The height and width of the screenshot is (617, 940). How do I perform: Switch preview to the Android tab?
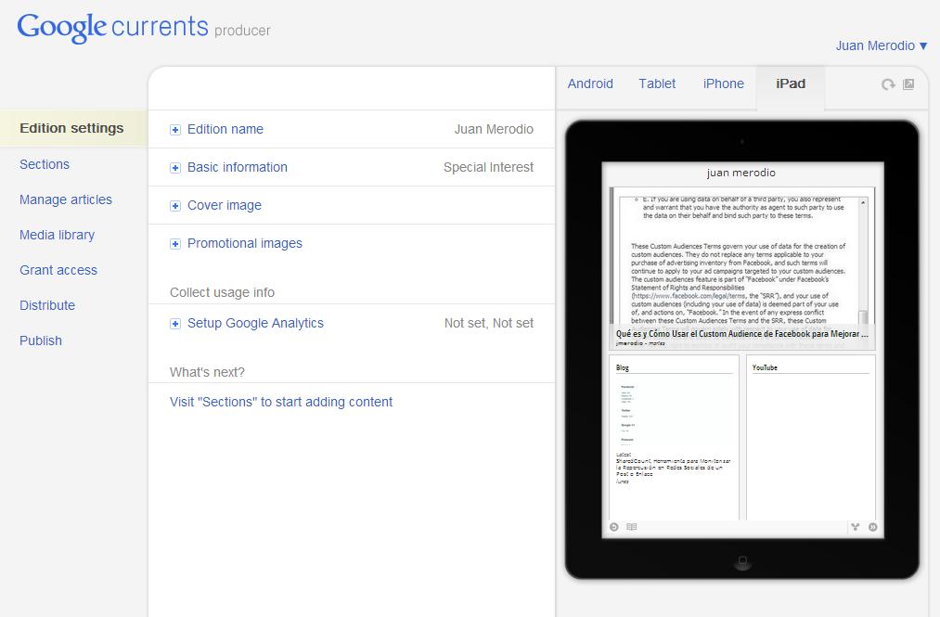590,84
